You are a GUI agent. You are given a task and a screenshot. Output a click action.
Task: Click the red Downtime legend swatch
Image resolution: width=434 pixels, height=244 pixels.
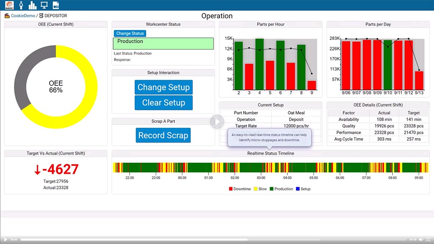(231, 189)
